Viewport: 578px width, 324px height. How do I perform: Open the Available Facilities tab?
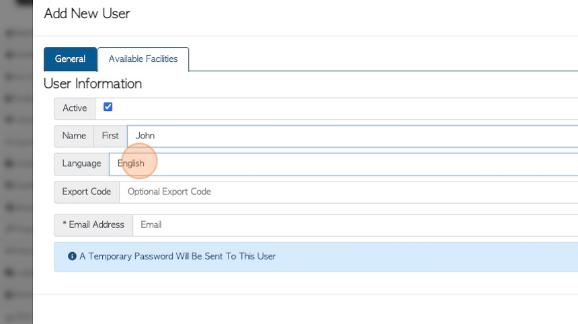pyautogui.click(x=143, y=59)
